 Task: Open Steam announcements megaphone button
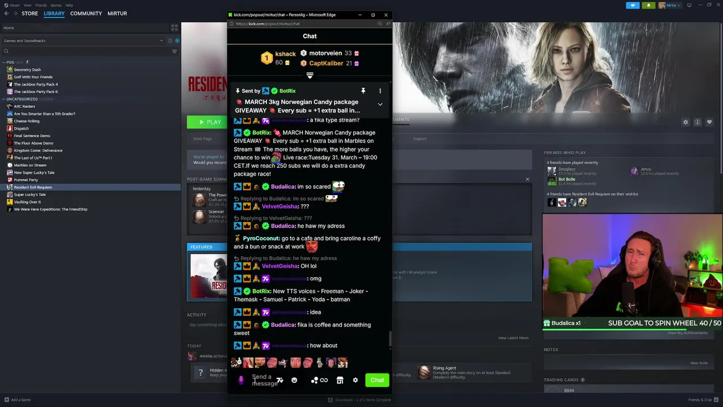pos(633,5)
